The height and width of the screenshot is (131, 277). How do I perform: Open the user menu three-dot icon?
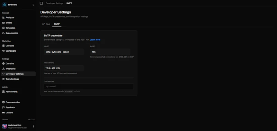[x=33, y=127]
